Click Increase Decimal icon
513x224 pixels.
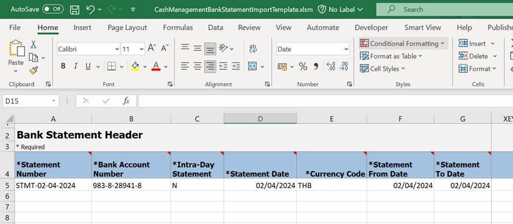(x=331, y=66)
